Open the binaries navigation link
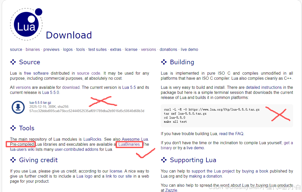 point(33,50)
